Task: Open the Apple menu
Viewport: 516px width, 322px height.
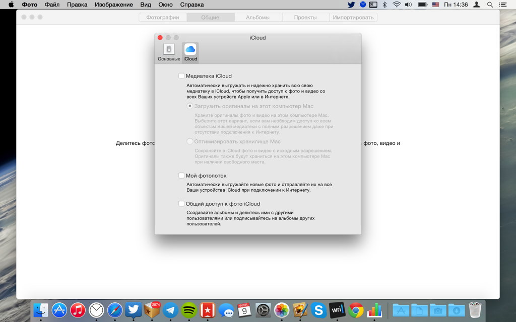Action: coord(11,5)
